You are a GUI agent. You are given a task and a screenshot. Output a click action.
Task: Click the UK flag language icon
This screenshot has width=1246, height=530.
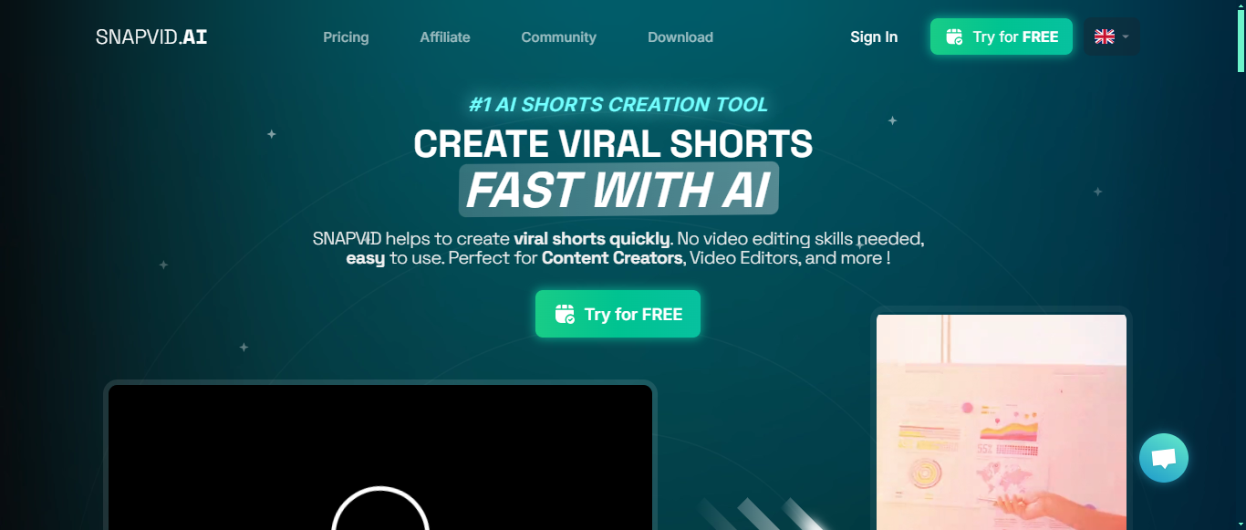pos(1105,37)
